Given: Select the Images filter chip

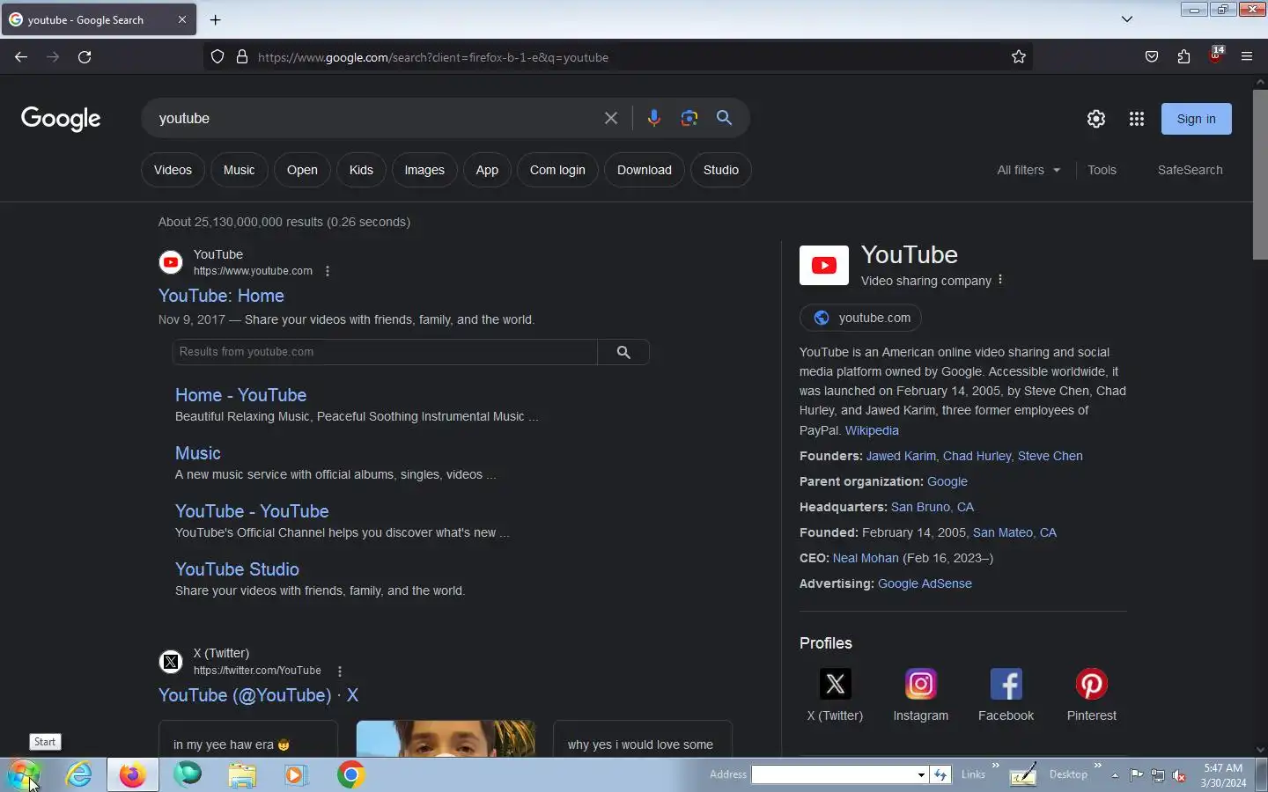Looking at the screenshot, I should click(x=424, y=170).
